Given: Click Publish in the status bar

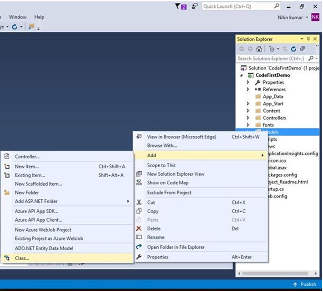Looking at the screenshot, I should 305,284.
